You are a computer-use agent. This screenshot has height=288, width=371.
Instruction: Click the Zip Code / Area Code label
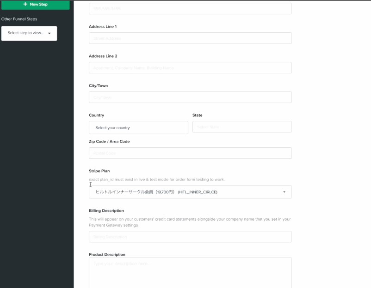109,141
